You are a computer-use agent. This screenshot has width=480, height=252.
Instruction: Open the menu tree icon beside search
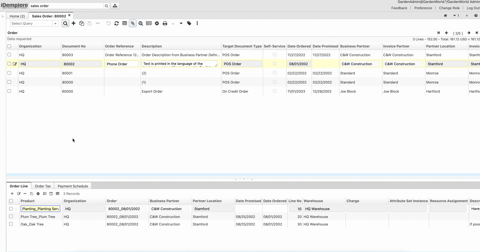(x=115, y=6)
